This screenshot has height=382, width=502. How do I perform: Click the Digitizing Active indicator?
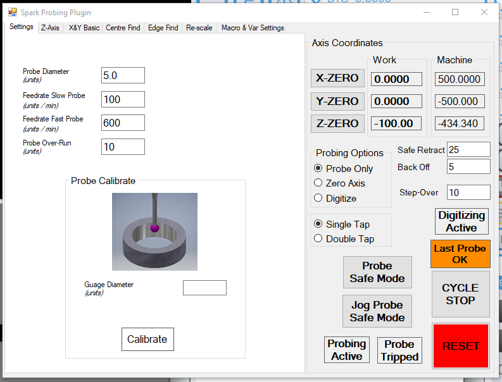click(461, 221)
